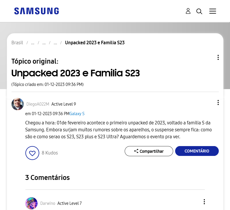
Task: Open the hamburger menu icon
Action: [x=213, y=11]
